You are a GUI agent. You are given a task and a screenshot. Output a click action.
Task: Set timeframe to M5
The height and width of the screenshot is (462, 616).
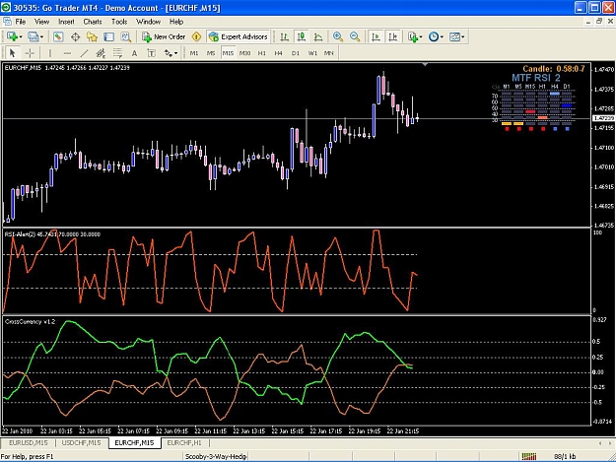211,53
